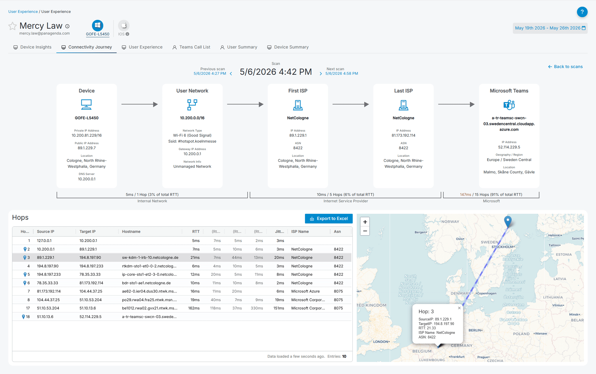Go to previous scan using left chevron
Screen dimensions: 596x374
tap(231, 74)
